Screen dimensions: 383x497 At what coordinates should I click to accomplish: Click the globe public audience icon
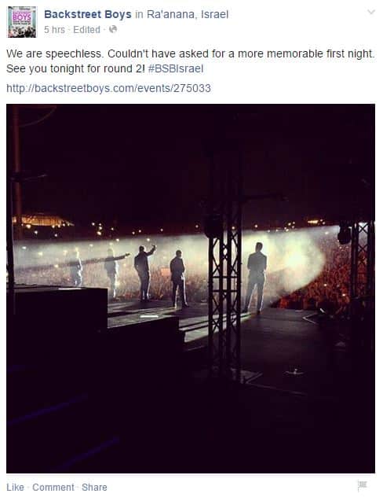tap(113, 29)
